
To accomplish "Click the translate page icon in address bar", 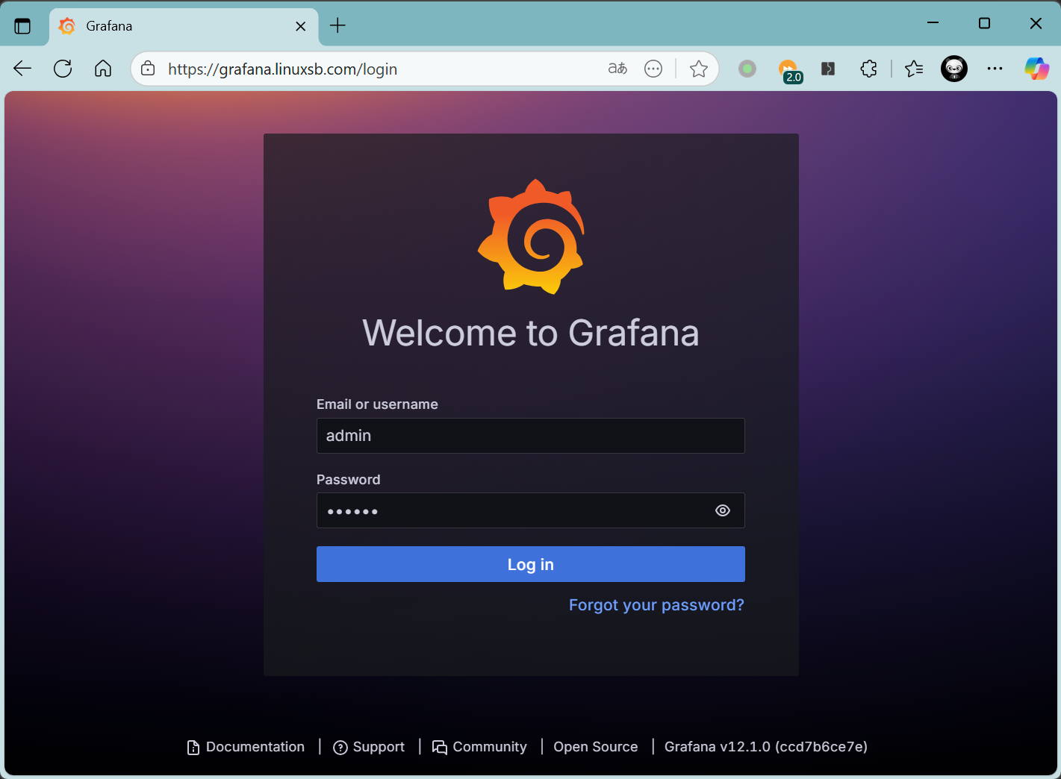I will click(x=617, y=69).
